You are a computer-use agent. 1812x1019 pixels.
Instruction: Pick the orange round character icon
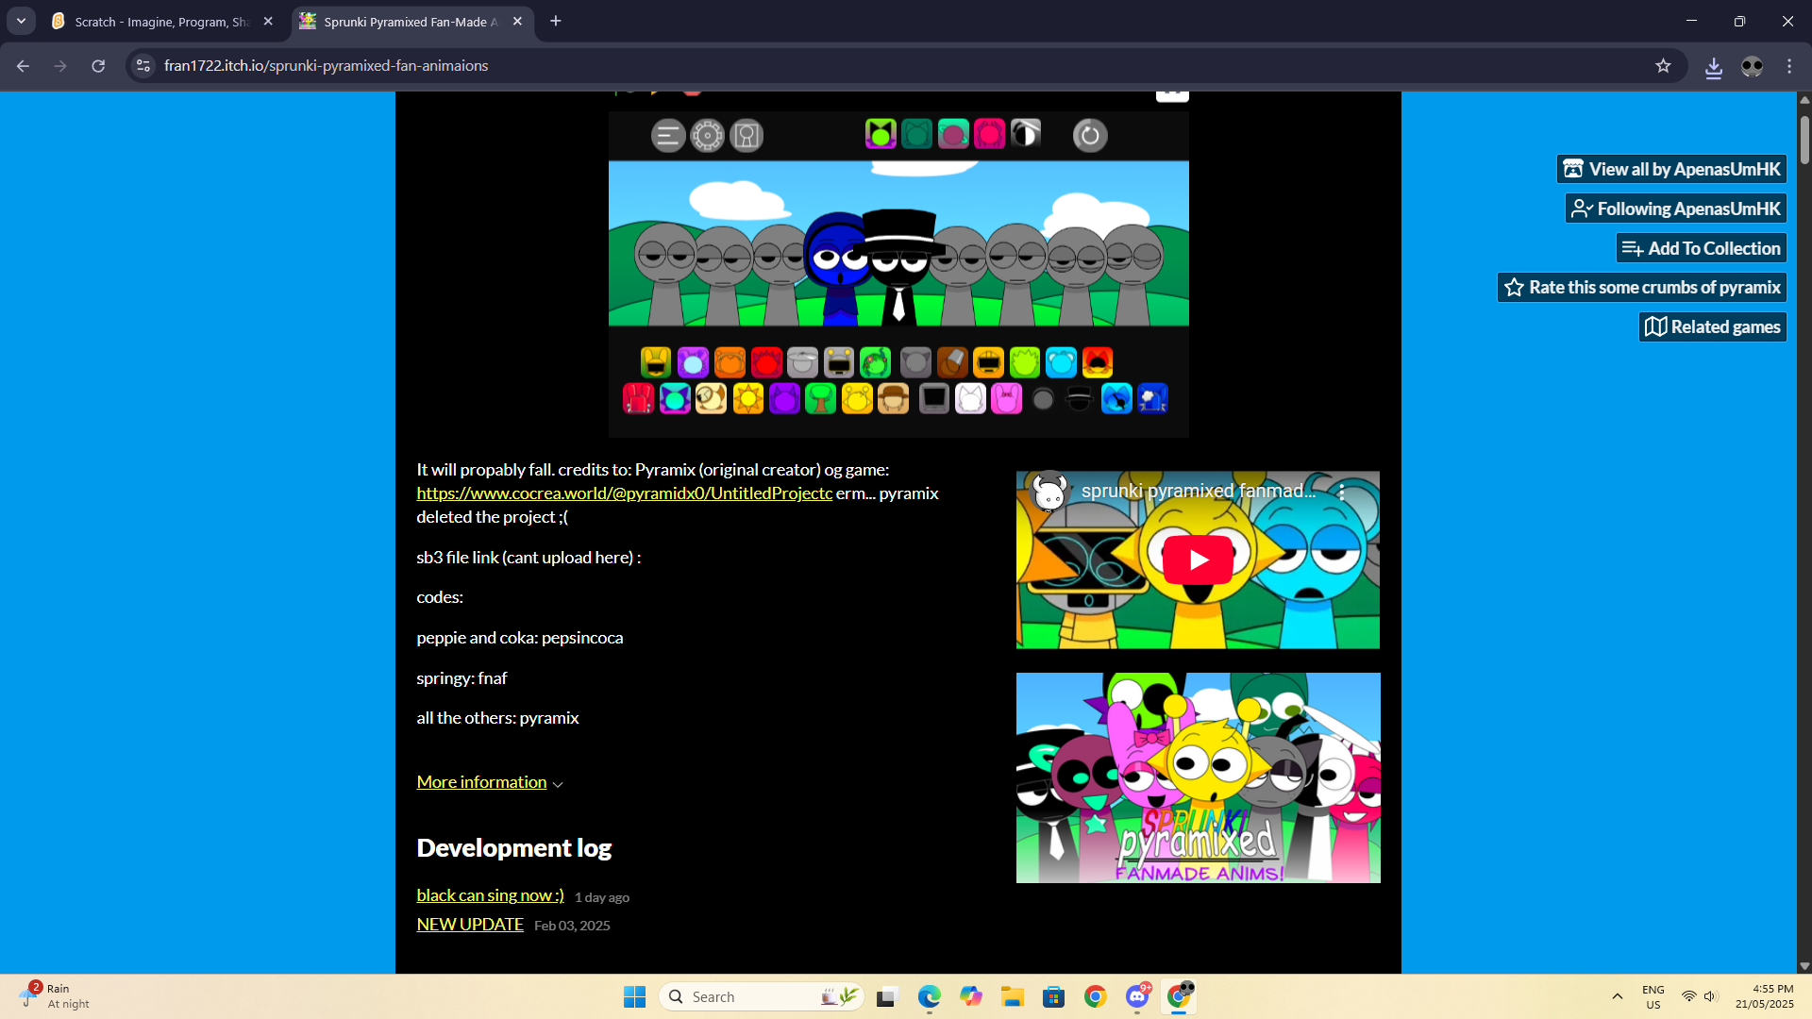(730, 362)
